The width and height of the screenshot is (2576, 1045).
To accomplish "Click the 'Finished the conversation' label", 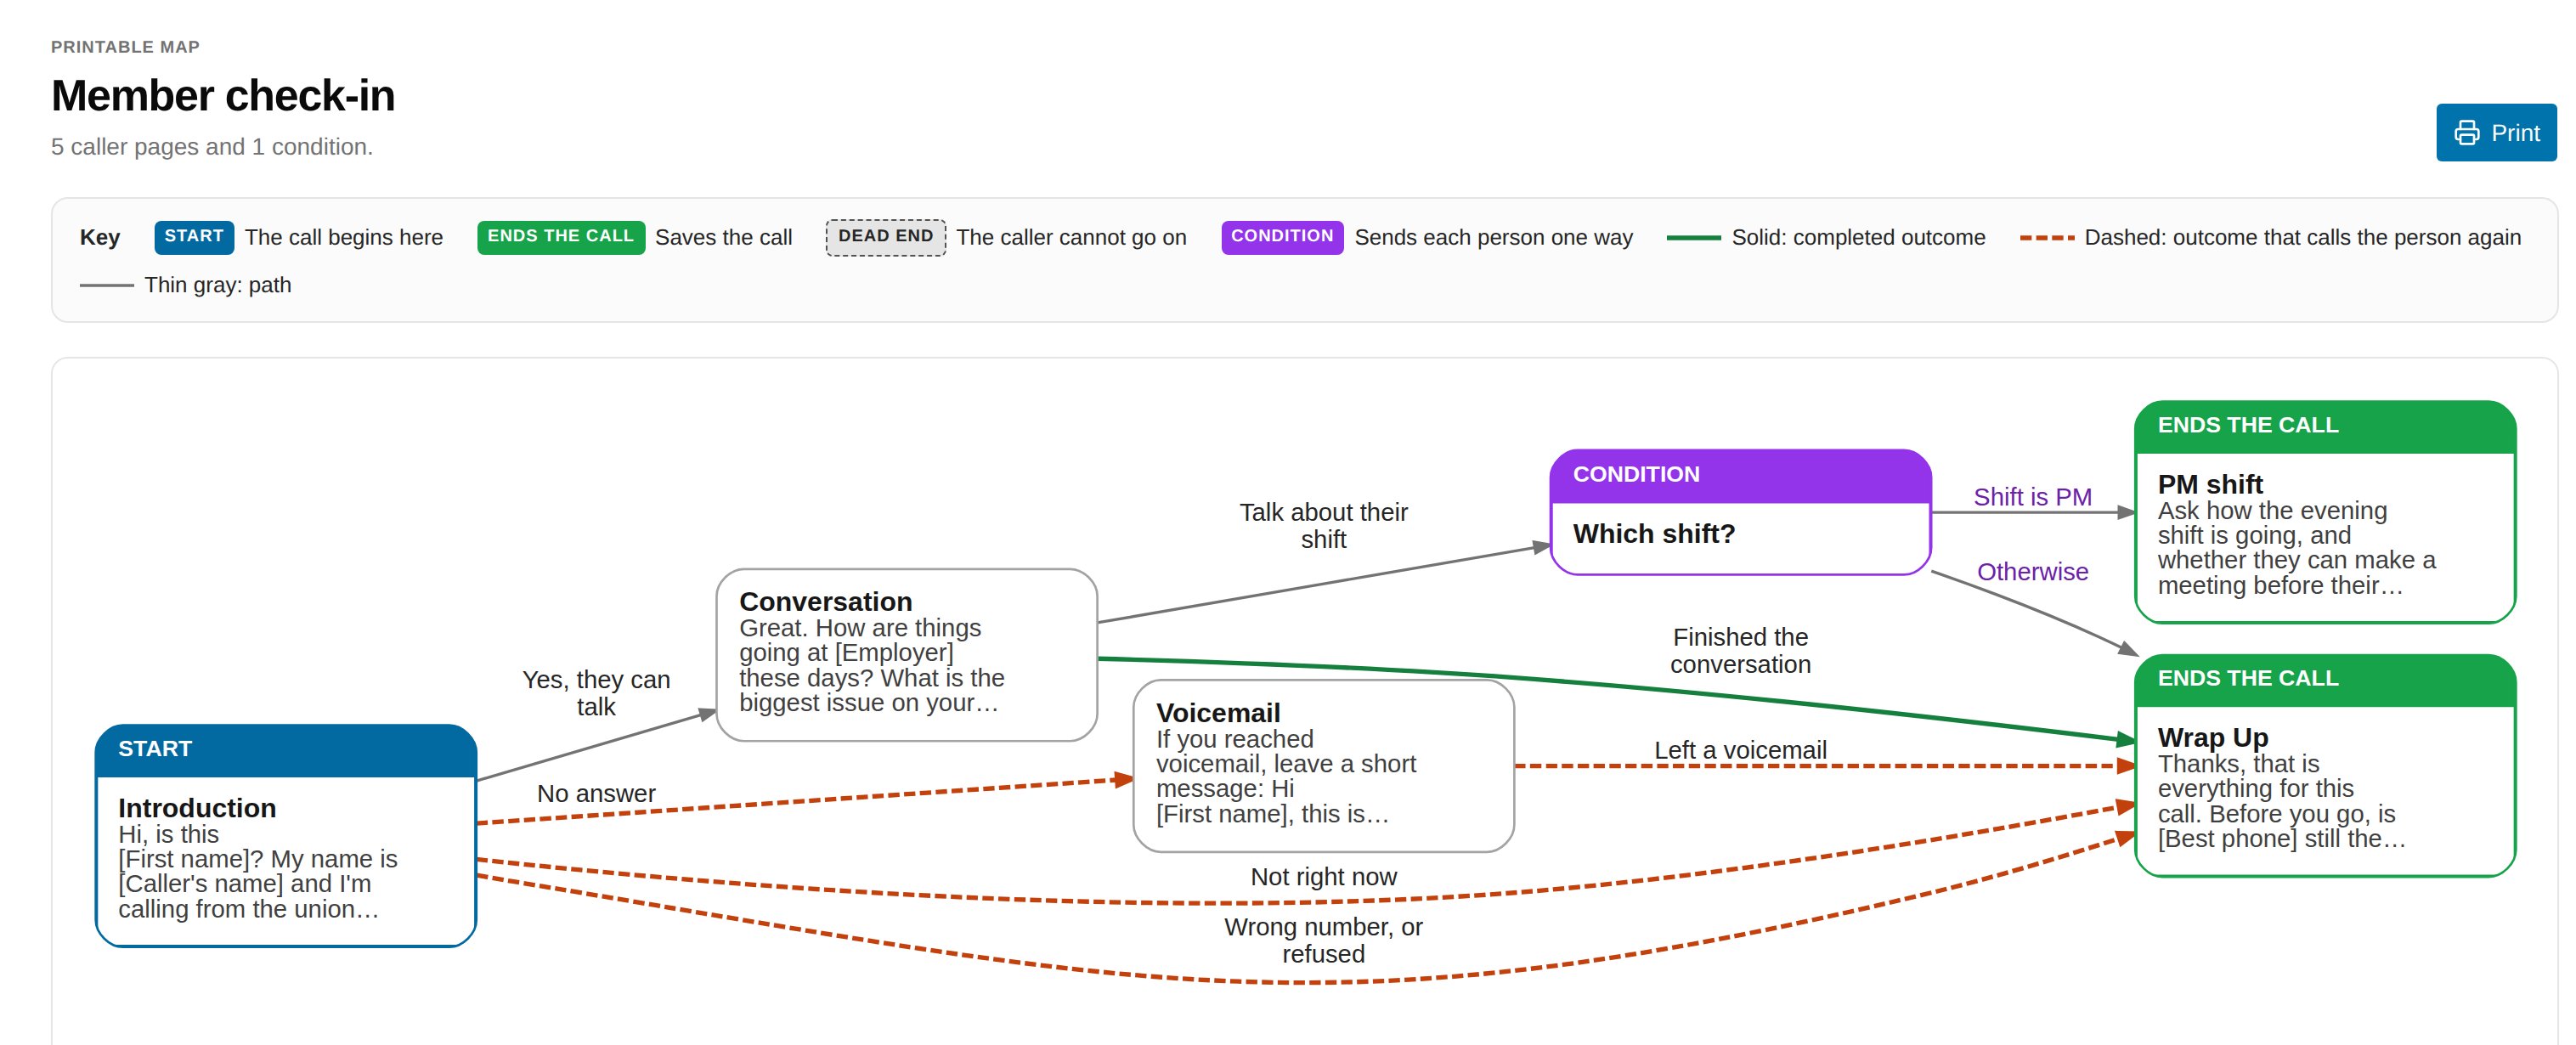I will point(1740,651).
